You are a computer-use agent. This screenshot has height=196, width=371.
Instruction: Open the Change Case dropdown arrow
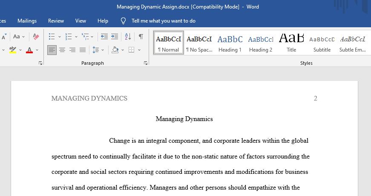tap(23, 37)
